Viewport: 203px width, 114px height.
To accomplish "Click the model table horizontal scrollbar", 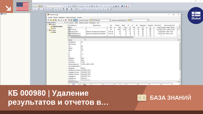I will coord(102,37).
